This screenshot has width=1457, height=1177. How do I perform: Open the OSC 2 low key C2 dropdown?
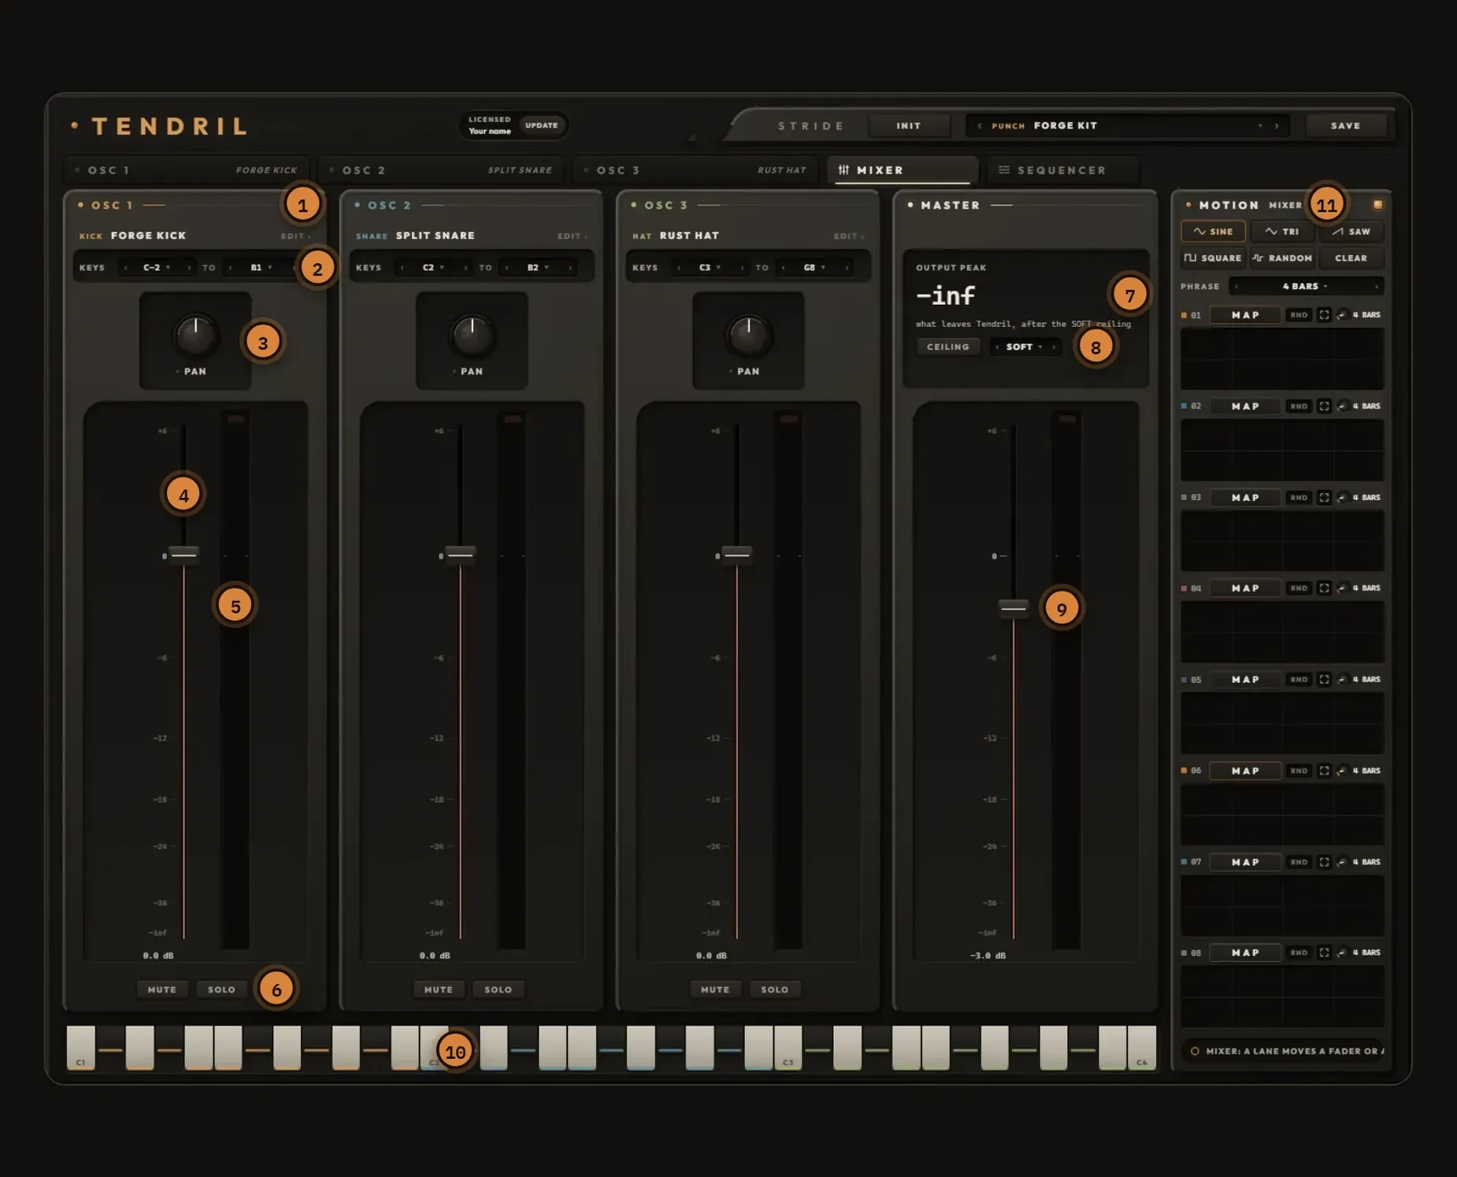tap(433, 268)
